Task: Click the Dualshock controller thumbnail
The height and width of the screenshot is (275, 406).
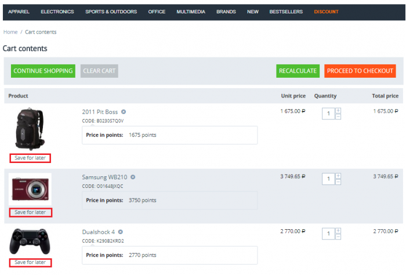Action: [30, 241]
